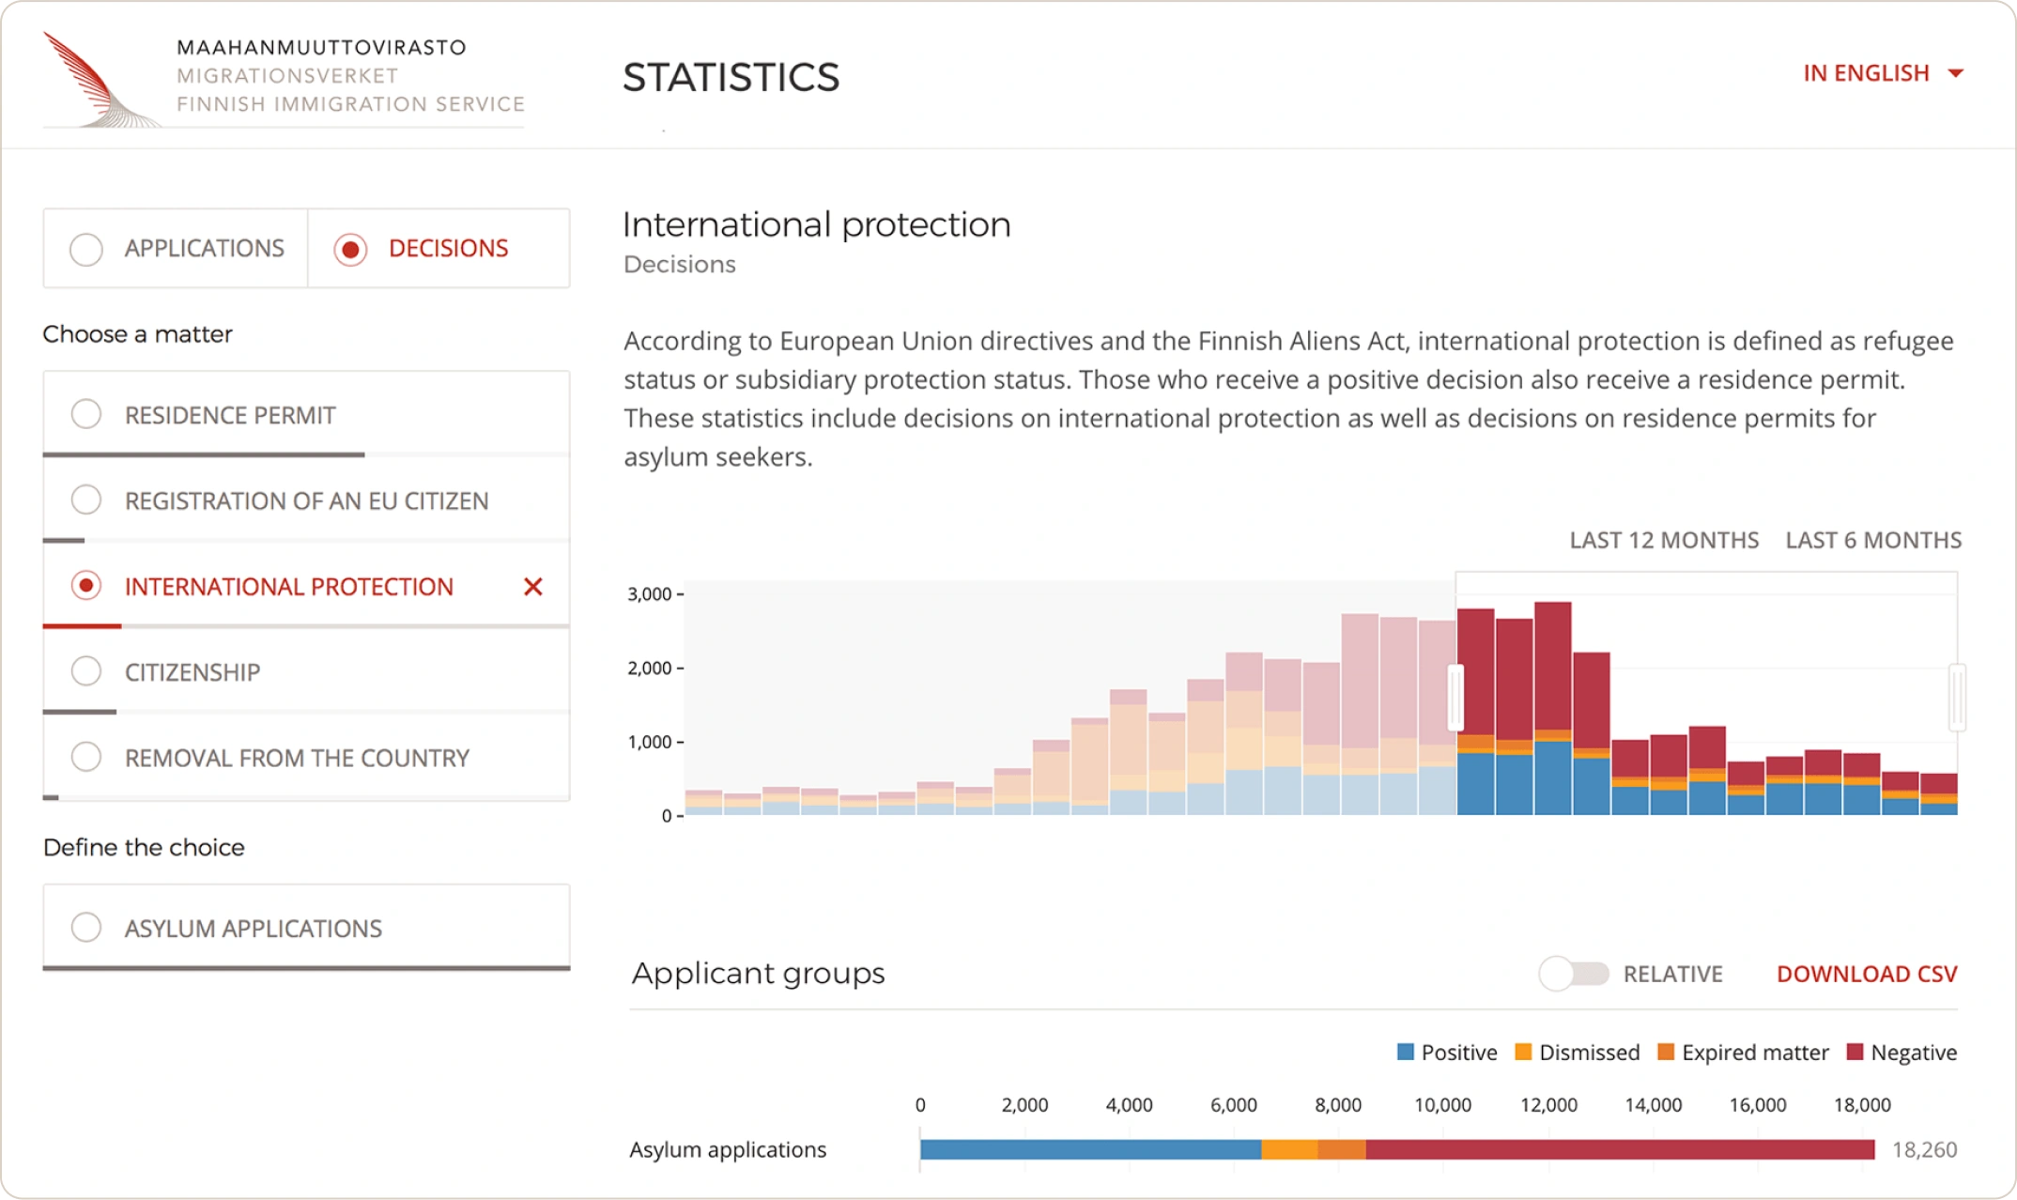Click the red language dropdown arrow
Image resolution: width=2017 pixels, height=1200 pixels.
[1956, 73]
